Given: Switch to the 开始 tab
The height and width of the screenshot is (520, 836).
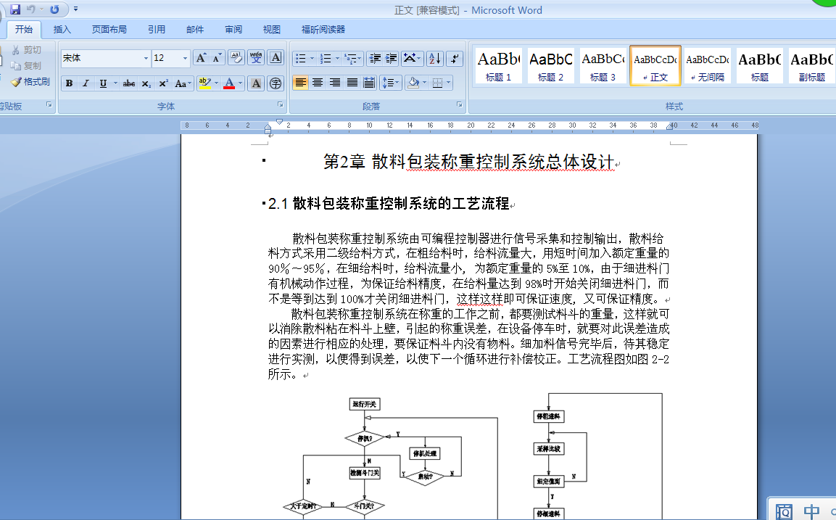Looking at the screenshot, I should (x=23, y=29).
